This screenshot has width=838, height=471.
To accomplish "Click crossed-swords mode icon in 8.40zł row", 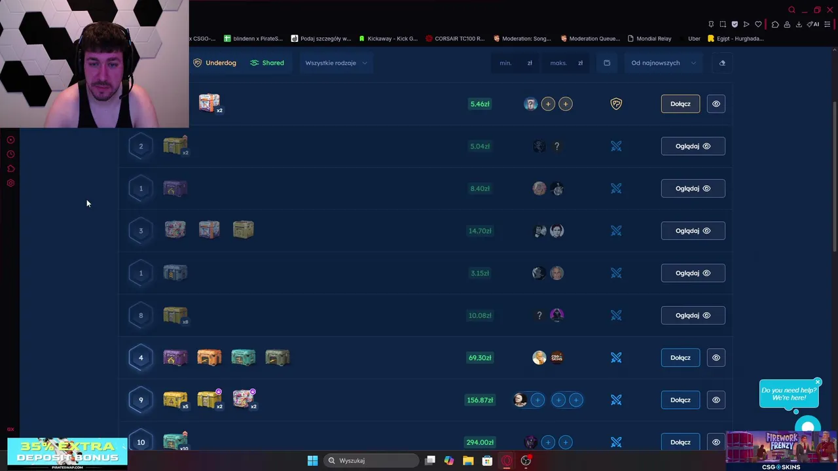I will point(616,188).
